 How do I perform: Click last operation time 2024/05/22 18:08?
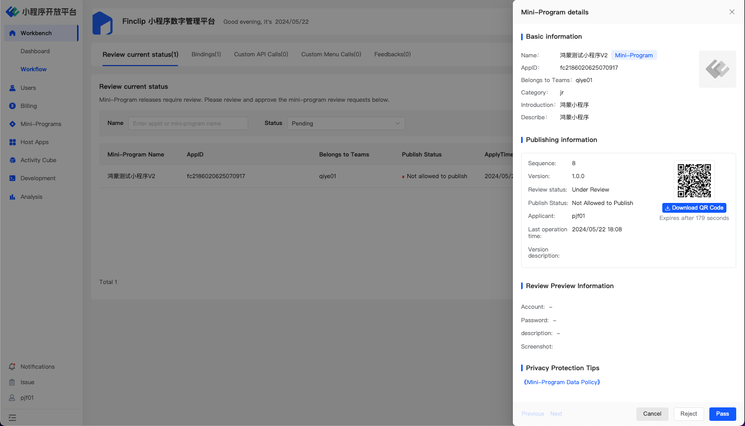pos(597,229)
